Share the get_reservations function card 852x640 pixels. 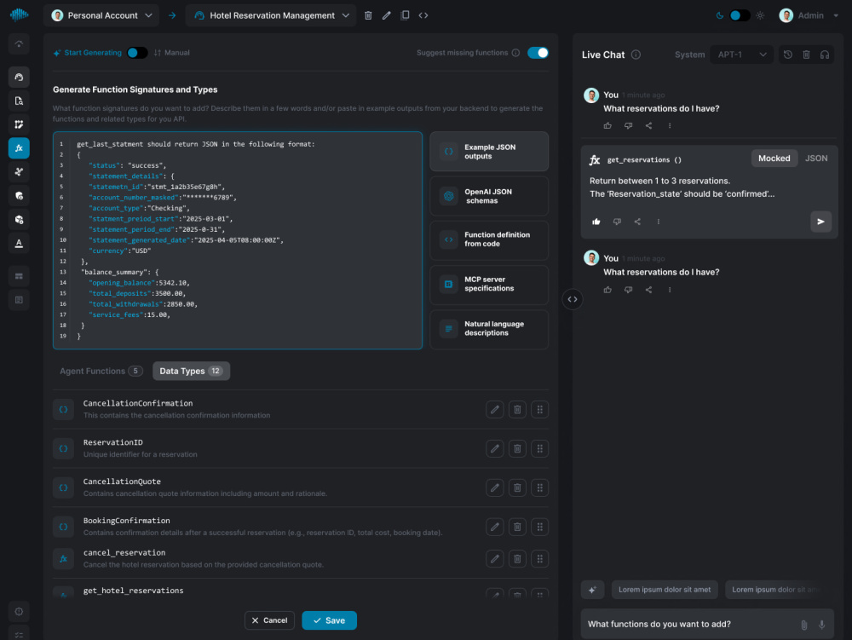(x=637, y=222)
